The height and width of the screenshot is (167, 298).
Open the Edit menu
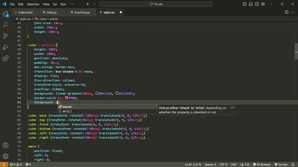pyautogui.click(x=20, y=4)
